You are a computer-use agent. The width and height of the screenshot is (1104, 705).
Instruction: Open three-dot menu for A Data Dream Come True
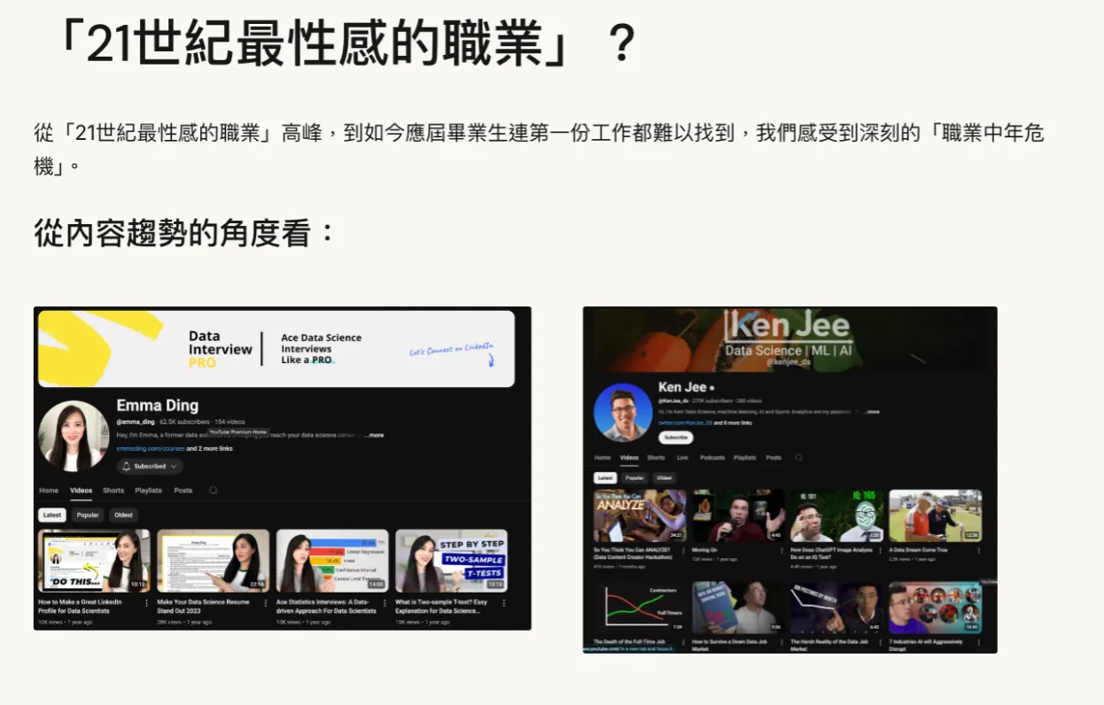click(978, 550)
